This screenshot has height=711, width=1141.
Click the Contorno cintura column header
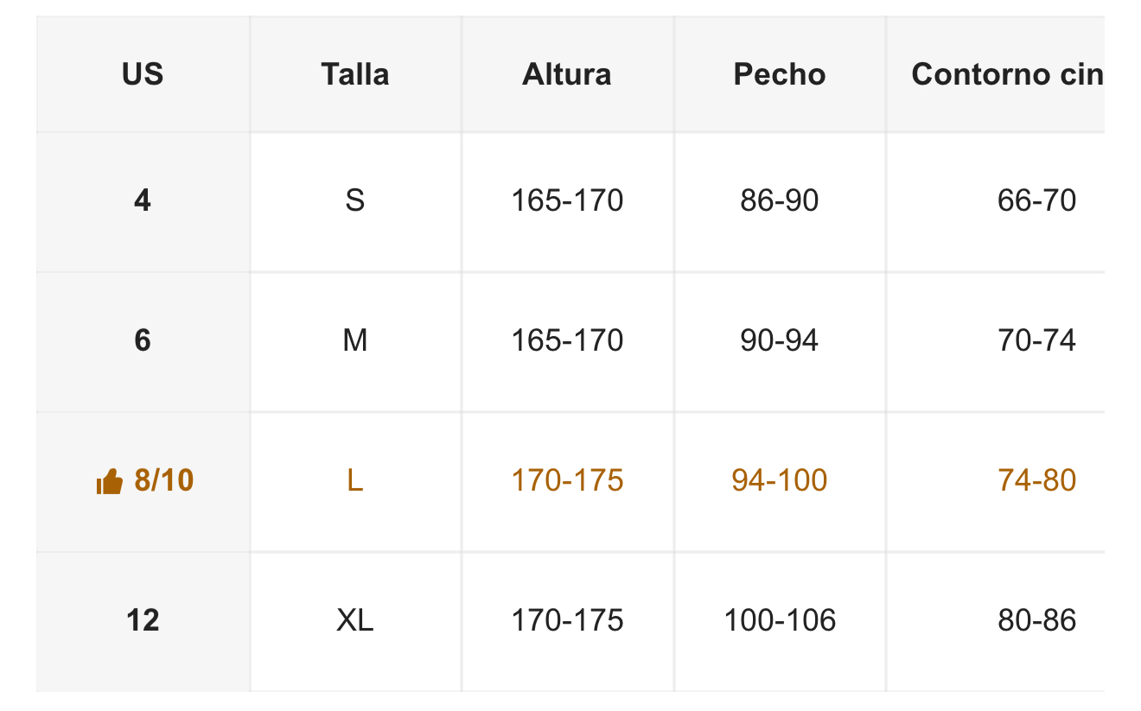(x=996, y=74)
